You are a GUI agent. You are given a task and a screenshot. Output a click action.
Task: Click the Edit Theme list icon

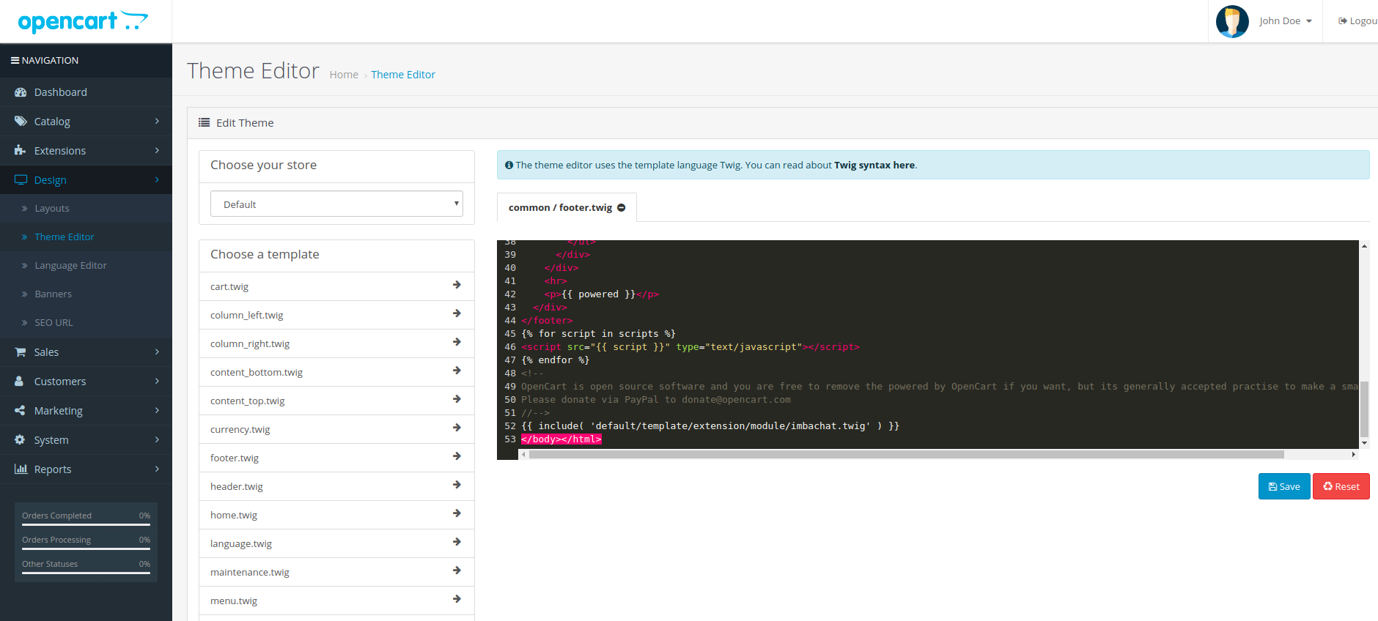[204, 123]
